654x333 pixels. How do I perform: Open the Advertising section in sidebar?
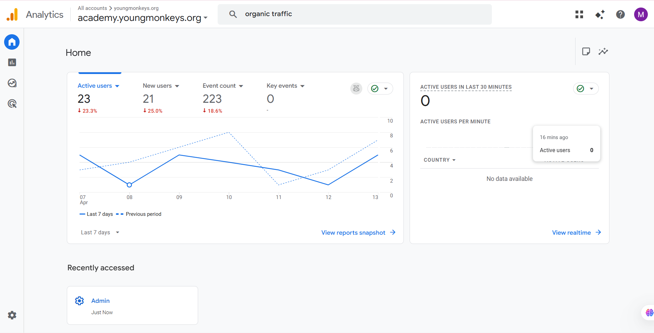(x=12, y=104)
